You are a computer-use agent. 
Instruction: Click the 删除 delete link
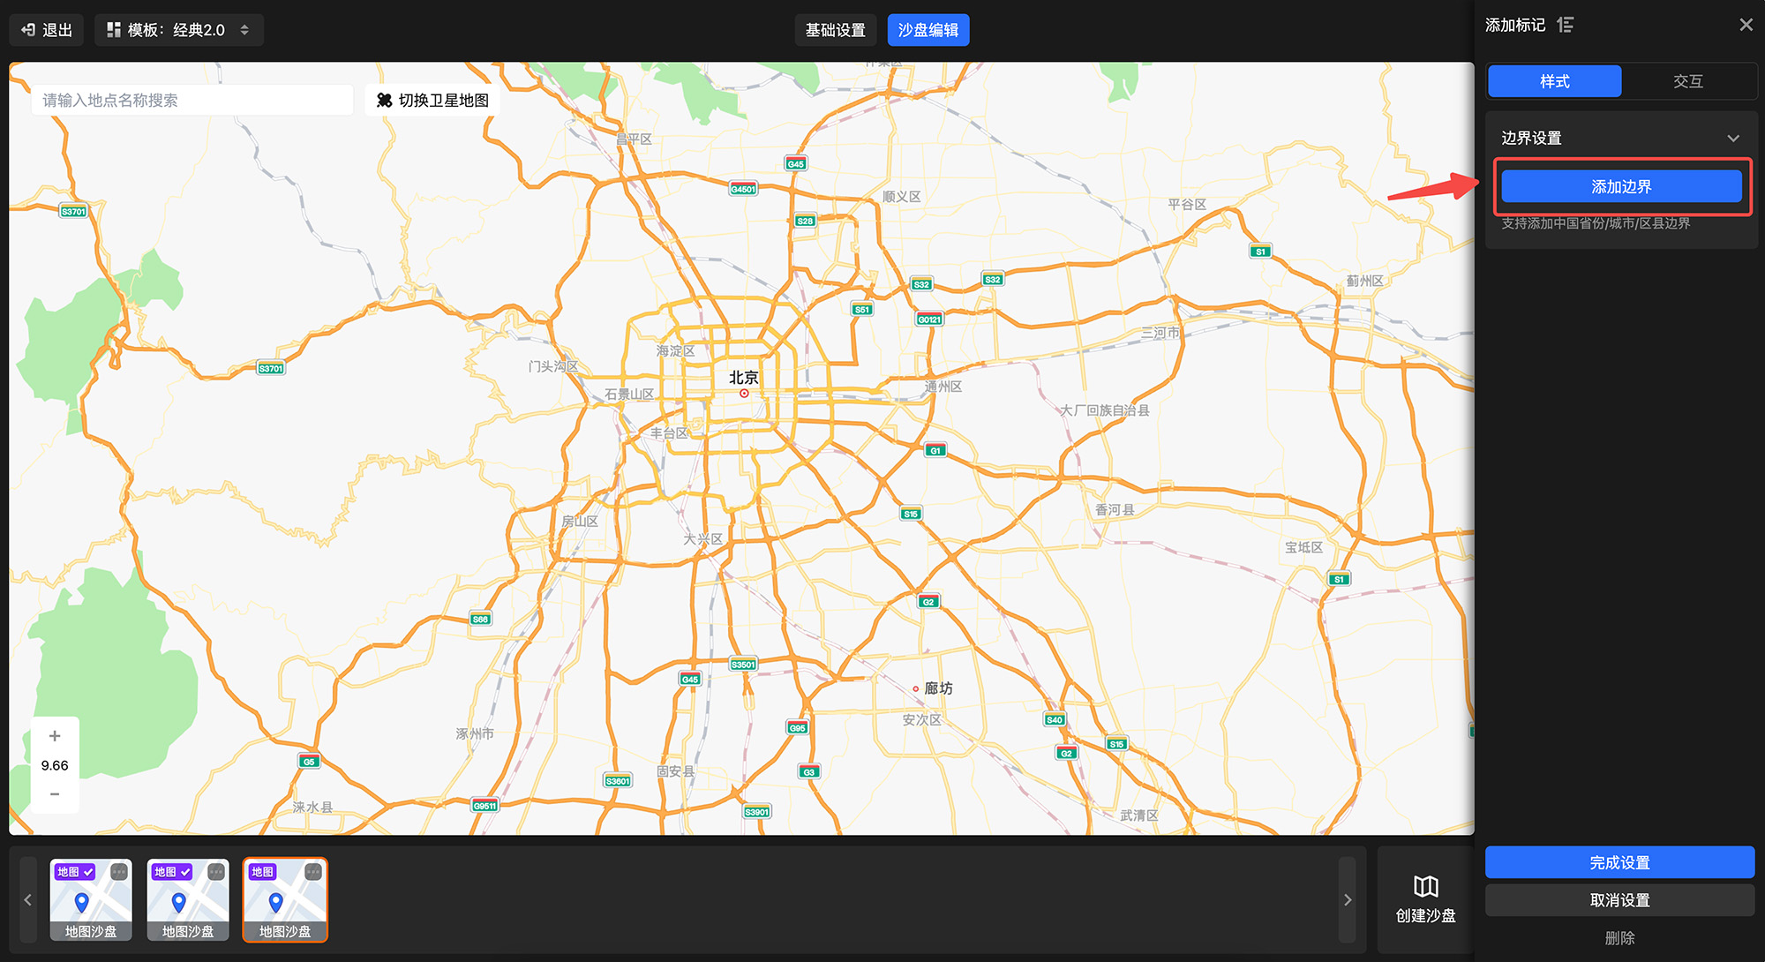click(x=1619, y=938)
